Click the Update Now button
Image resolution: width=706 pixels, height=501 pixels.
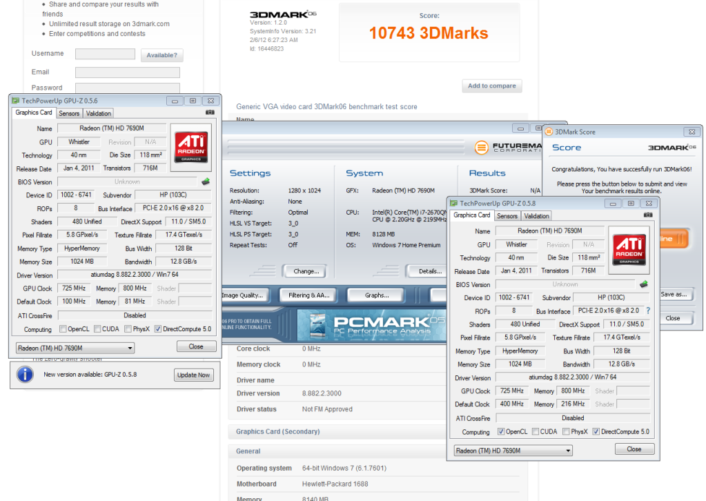tap(194, 375)
